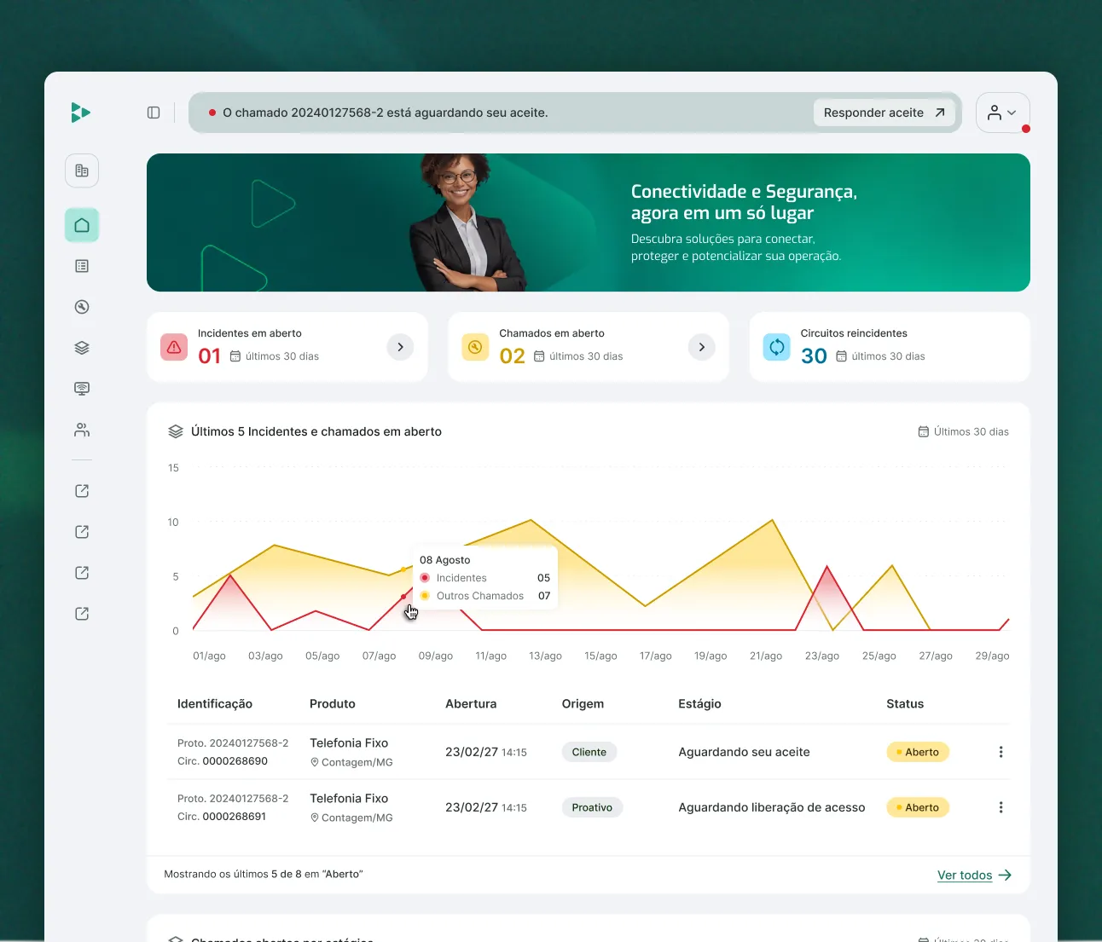
Task: Follow the Ver todos link
Action: pos(974,875)
